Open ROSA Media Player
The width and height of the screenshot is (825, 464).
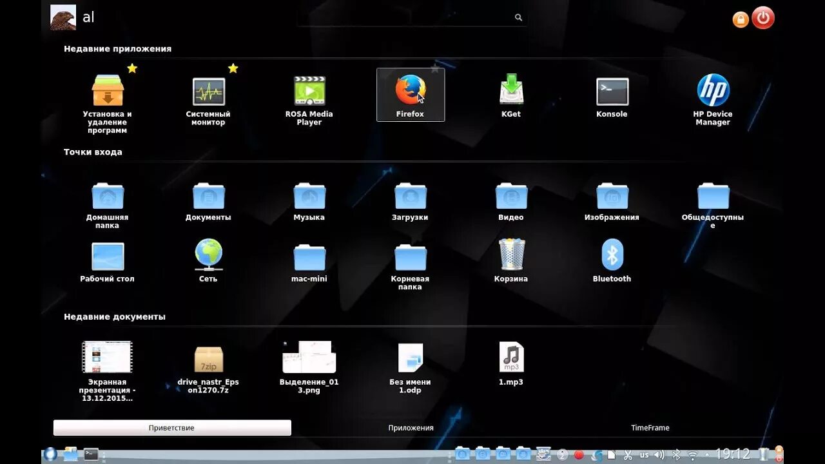309,102
